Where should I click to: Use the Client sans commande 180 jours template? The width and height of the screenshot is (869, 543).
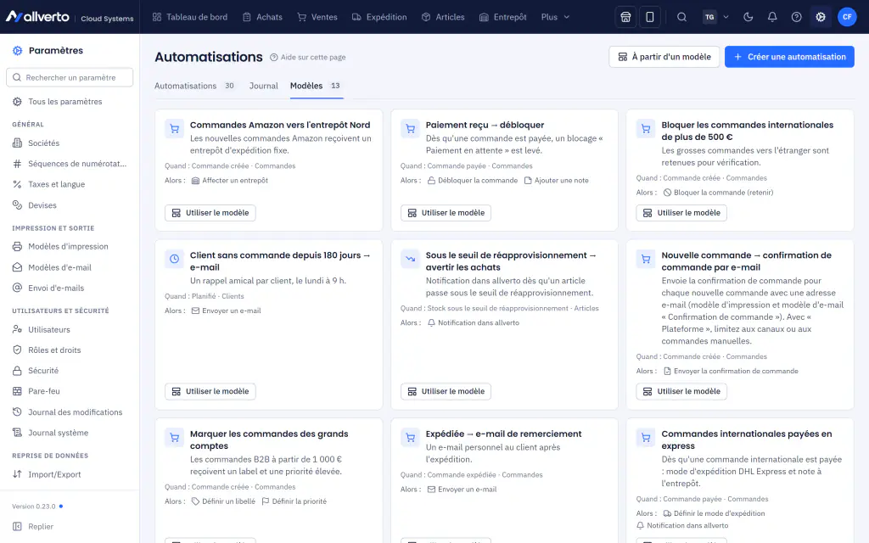coord(210,391)
